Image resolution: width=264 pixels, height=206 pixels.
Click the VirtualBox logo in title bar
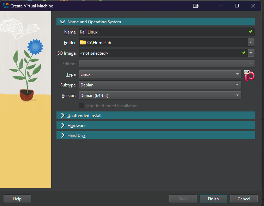(6, 6)
